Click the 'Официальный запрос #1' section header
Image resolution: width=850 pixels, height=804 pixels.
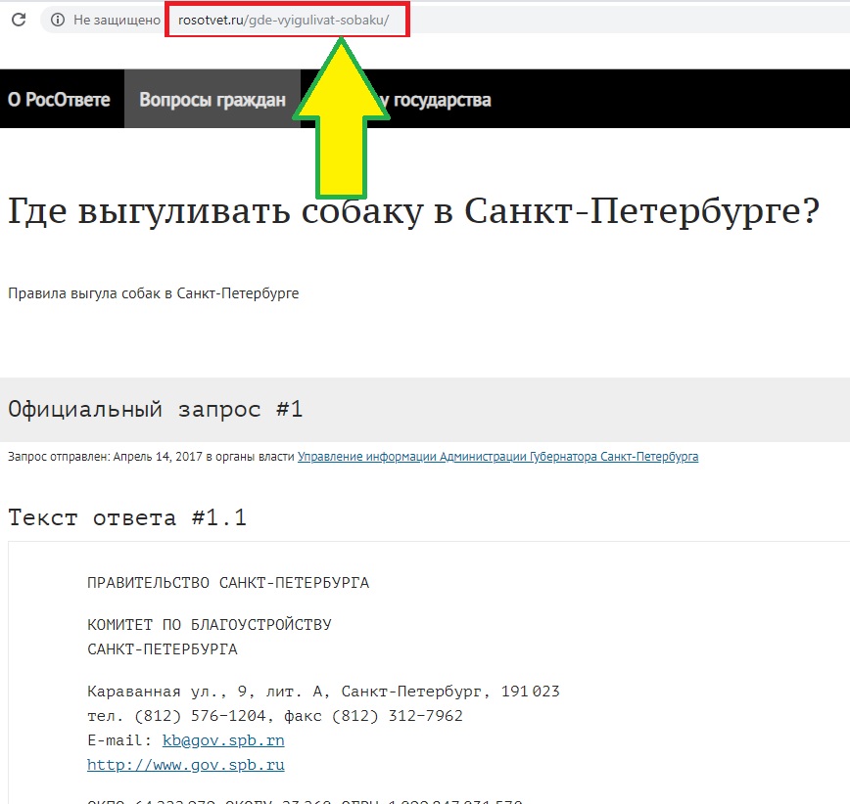point(156,409)
